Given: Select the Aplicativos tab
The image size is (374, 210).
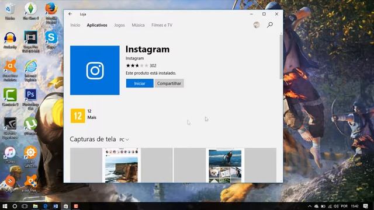Looking at the screenshot, I should 97,25.
